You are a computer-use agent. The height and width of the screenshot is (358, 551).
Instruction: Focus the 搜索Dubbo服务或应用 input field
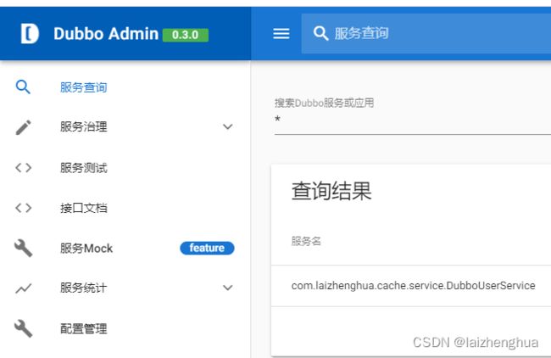tap(413, 120)
